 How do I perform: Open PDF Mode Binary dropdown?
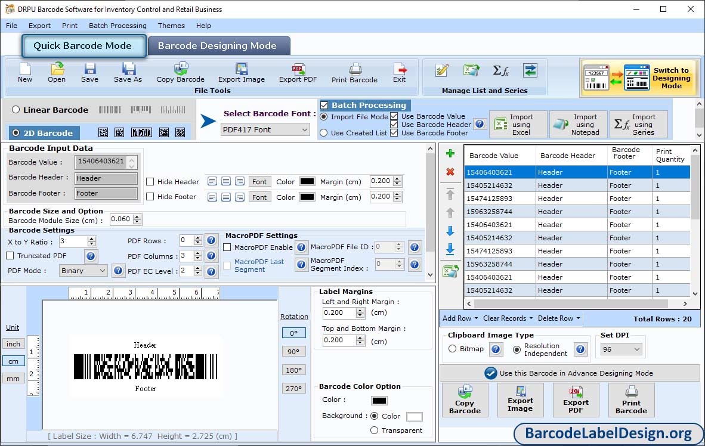coord(83,271)
